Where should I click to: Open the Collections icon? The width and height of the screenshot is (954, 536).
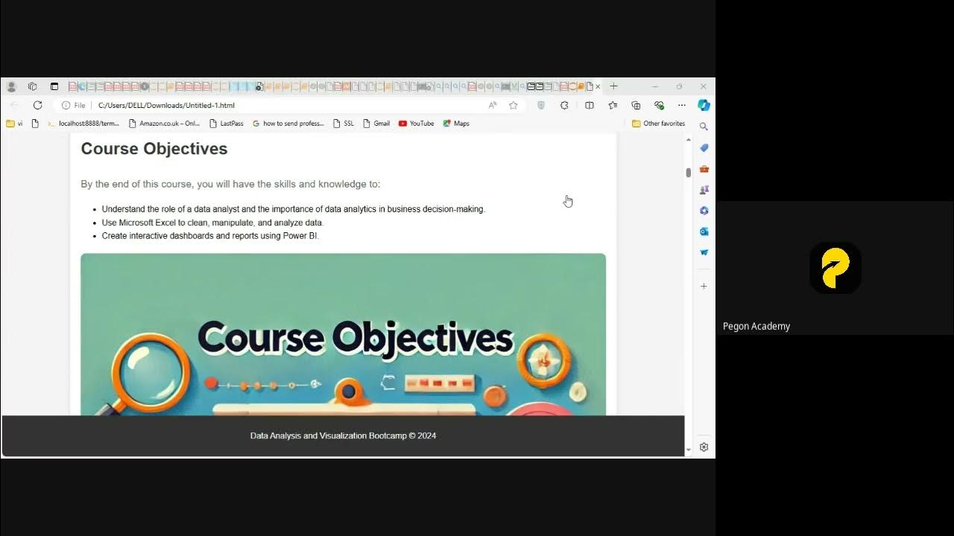(636, 105)
